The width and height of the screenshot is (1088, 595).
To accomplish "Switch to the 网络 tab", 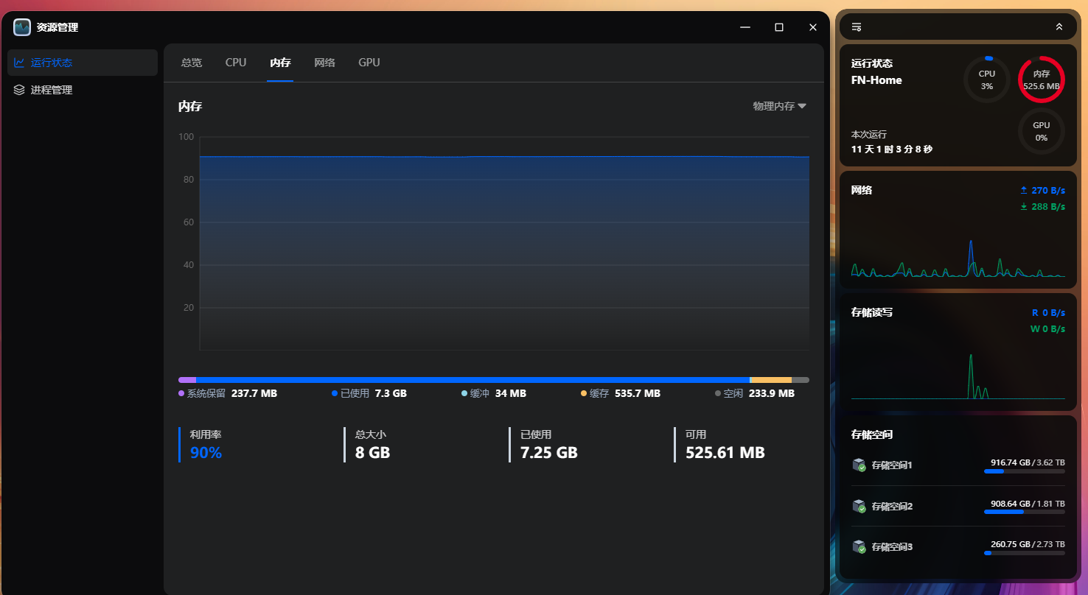I will click(324, 62).
